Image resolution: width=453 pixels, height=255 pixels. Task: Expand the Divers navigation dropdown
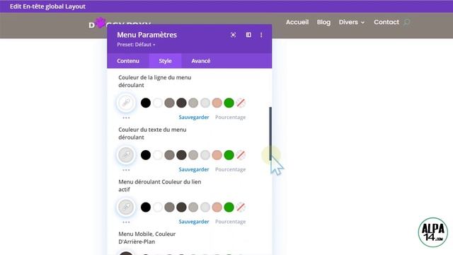click(352, 22)
